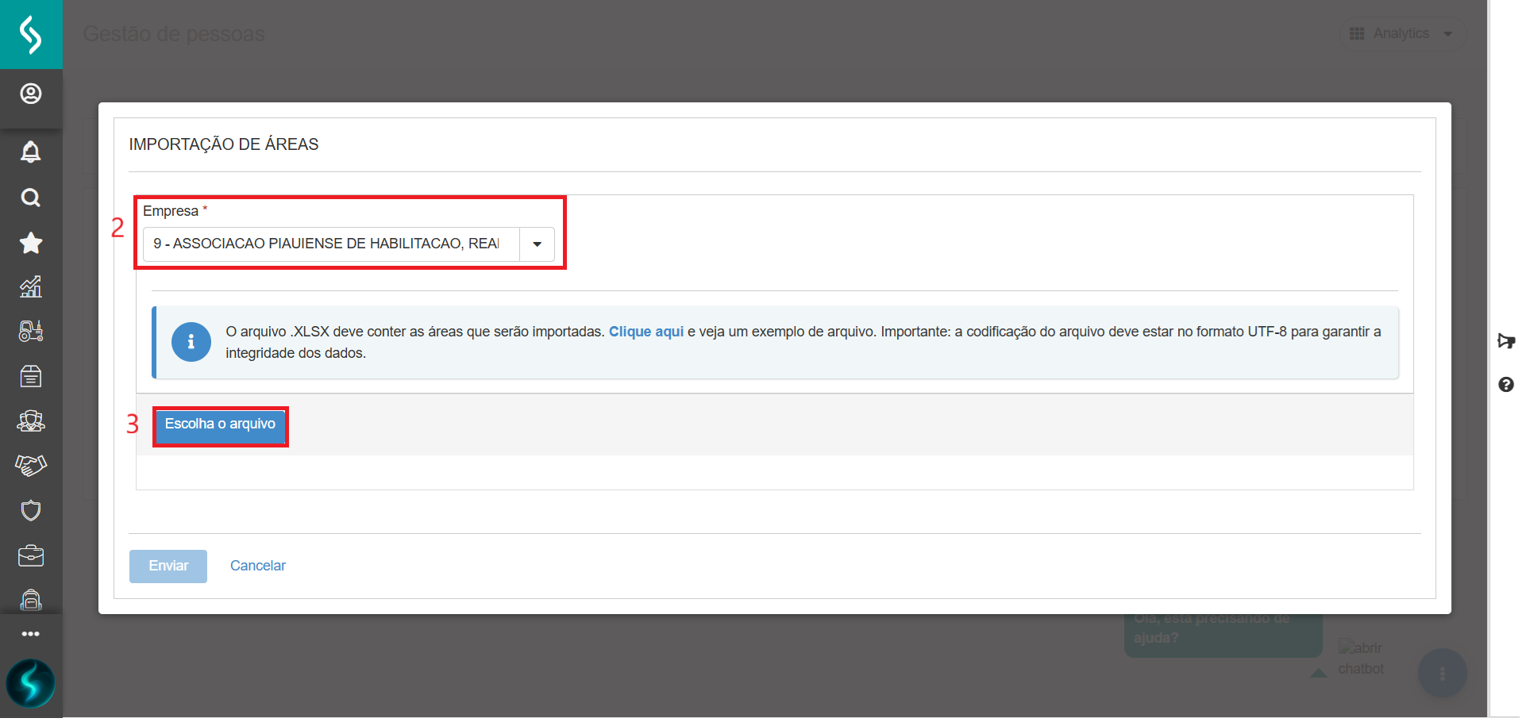Open the Analytics dropdown menu
This screenshot has height=722, width=1522.
[1403, 34]
